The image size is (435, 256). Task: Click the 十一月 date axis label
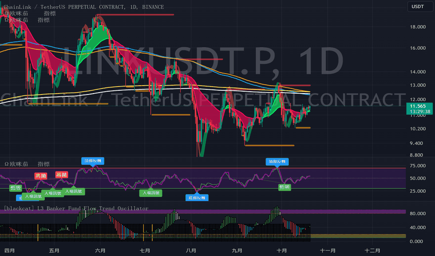point(328,250)
